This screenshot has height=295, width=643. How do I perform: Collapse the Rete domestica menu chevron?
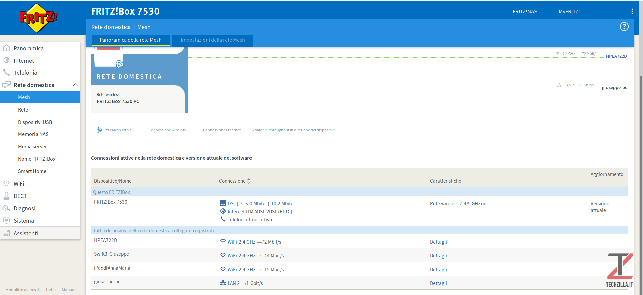pos(75,85)
